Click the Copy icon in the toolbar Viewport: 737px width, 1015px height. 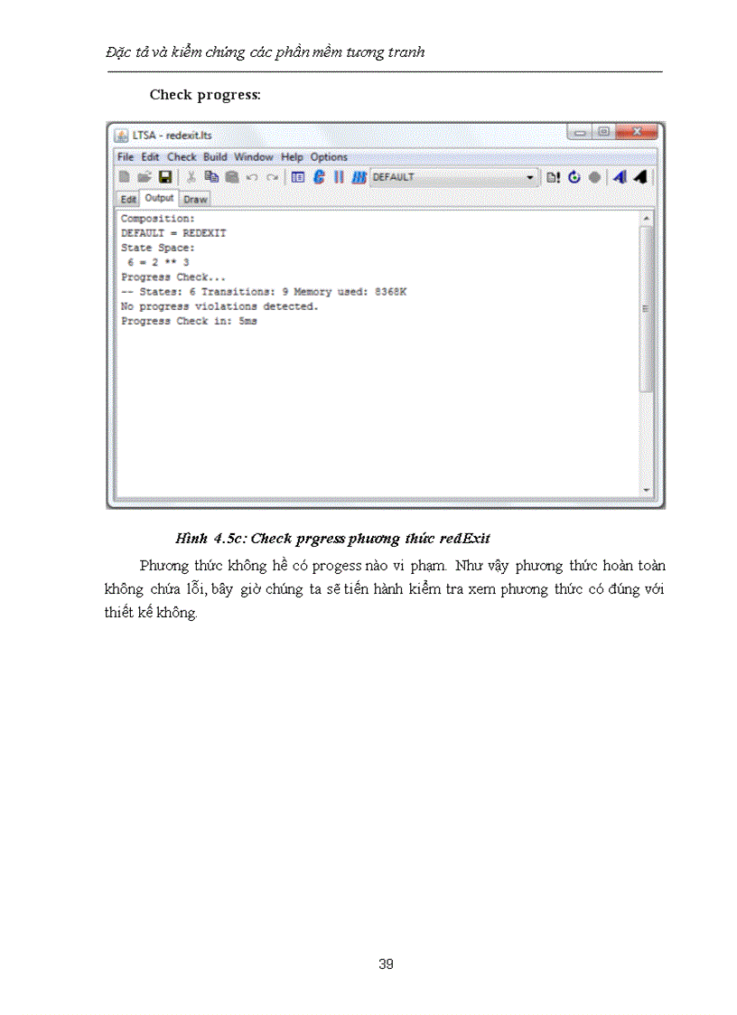211,177
